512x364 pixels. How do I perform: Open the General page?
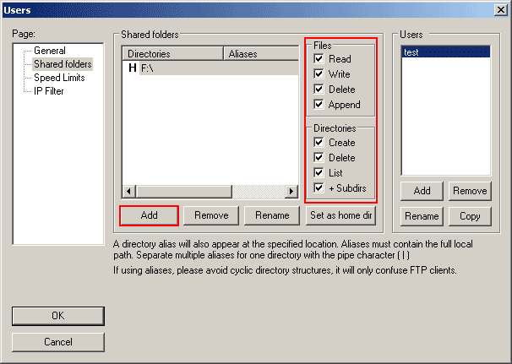click(x=50, y=51)
